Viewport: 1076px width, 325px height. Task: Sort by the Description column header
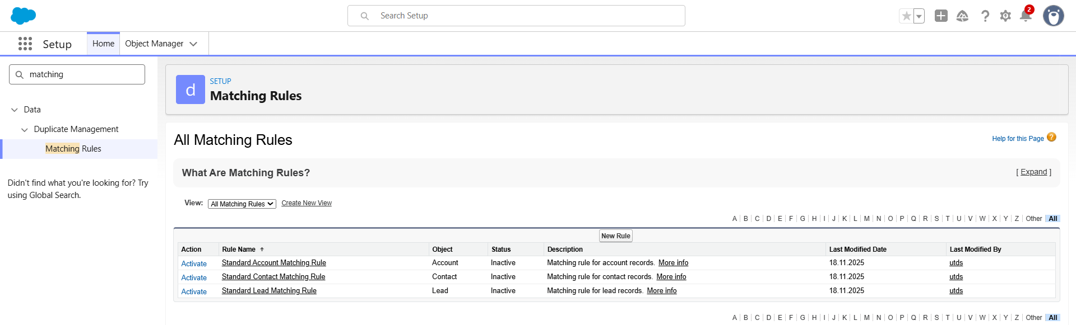coord(565,249)
